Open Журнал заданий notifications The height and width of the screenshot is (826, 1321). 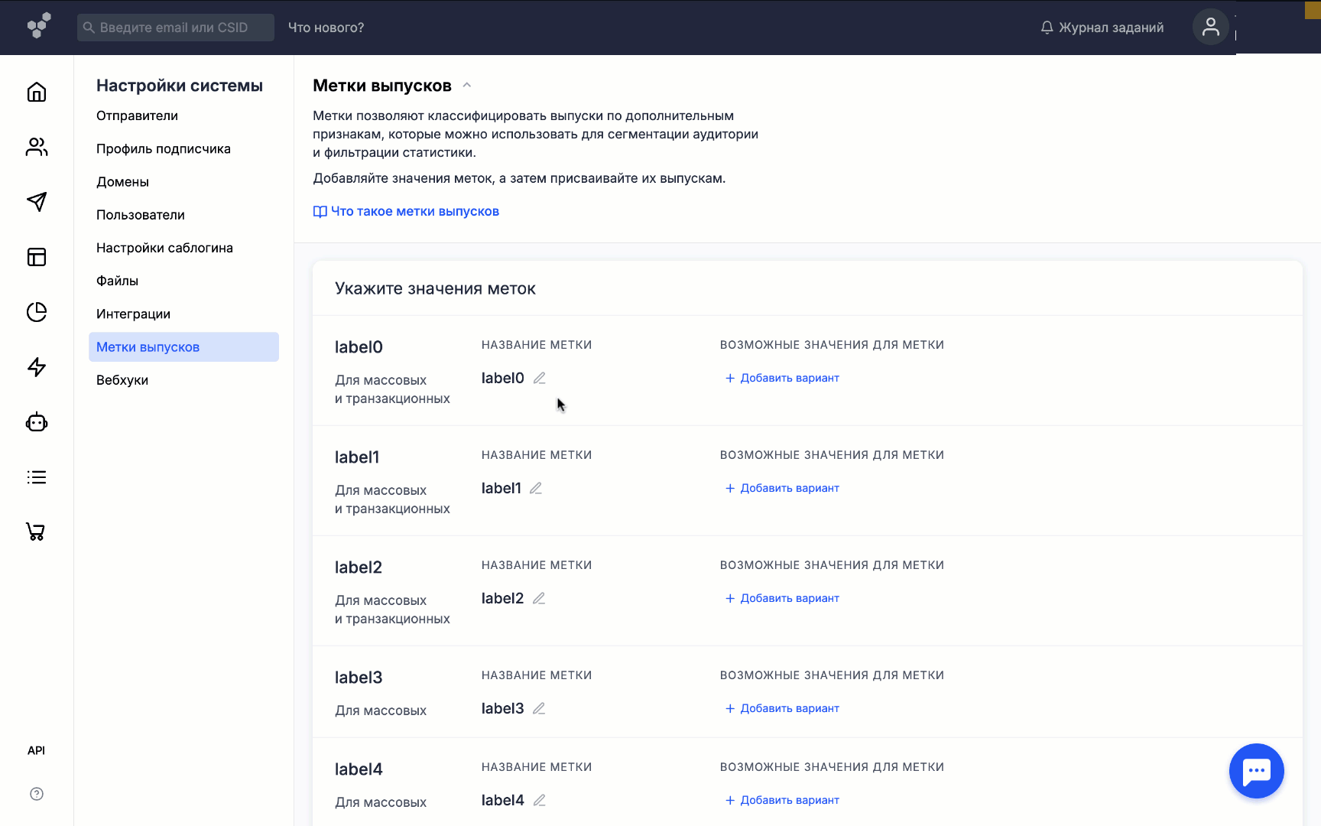[1102, 28]
